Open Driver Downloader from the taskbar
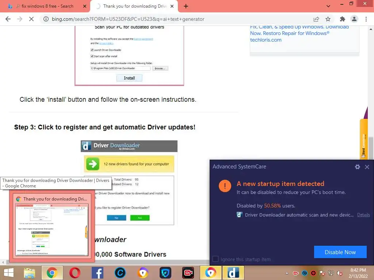 pos(233,273)
